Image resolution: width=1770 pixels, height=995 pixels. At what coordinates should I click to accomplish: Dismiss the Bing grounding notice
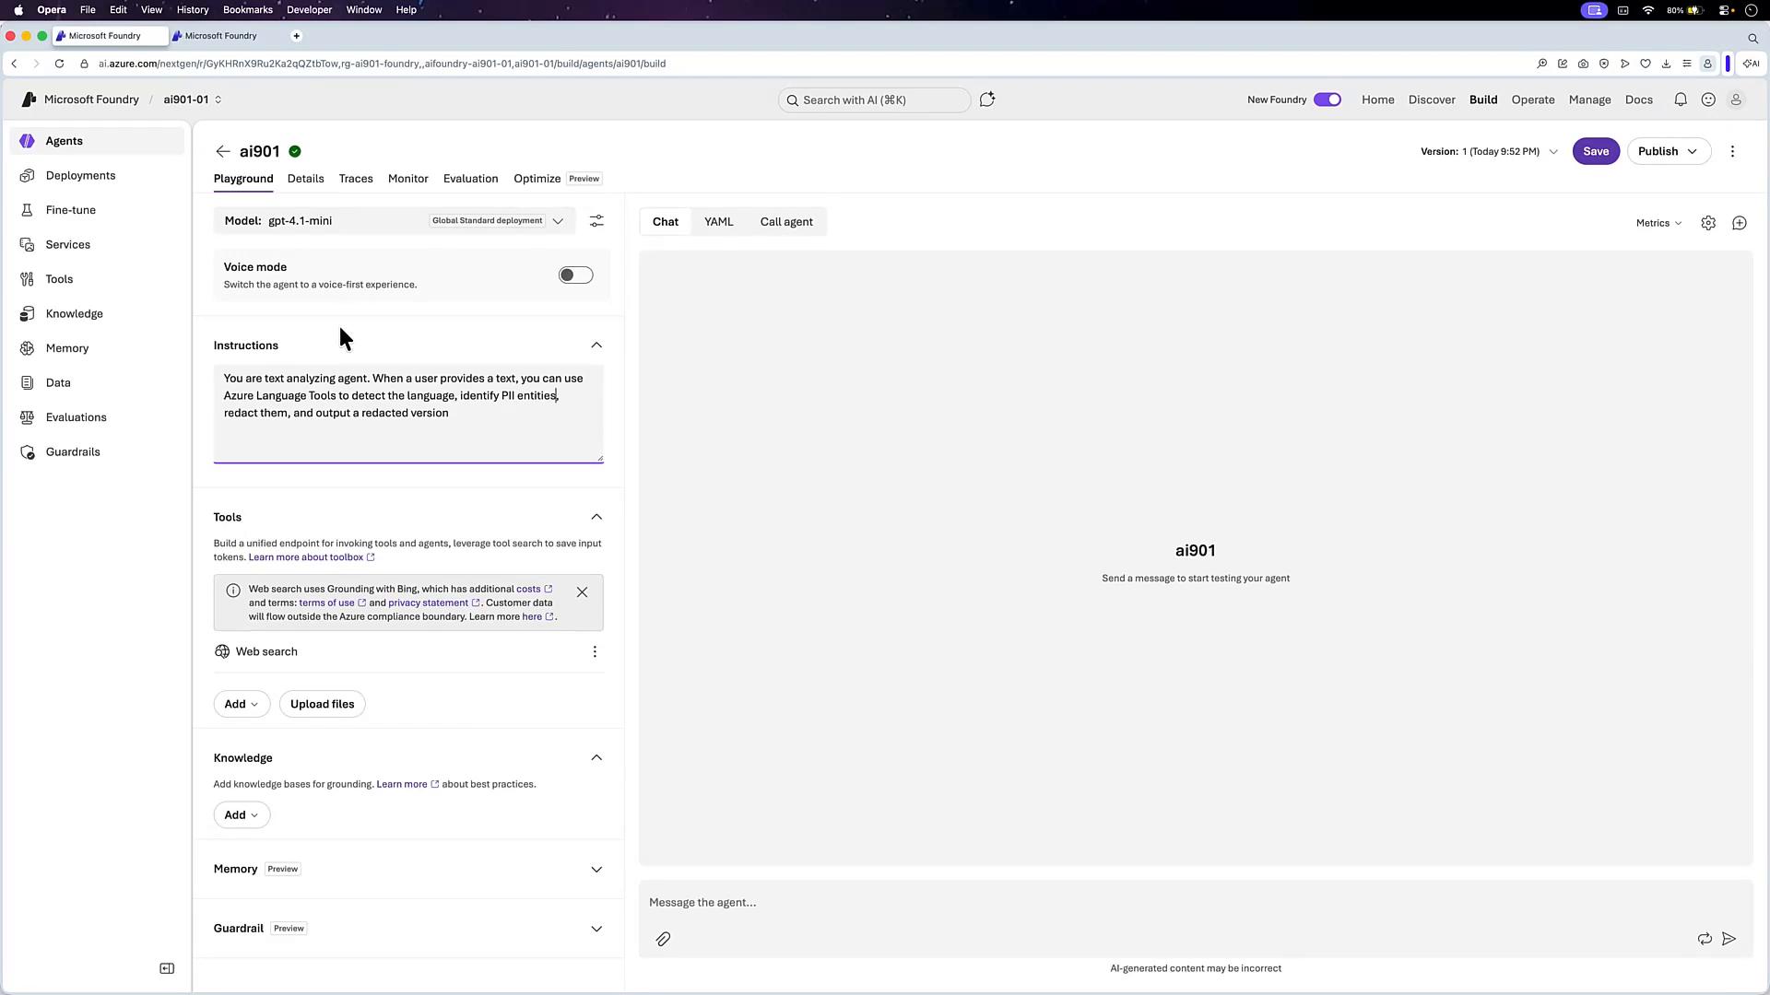(x=582, y=591)
